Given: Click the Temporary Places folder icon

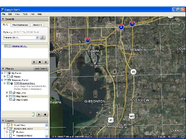Looking at the screenshot, I should tap(9, 80).
